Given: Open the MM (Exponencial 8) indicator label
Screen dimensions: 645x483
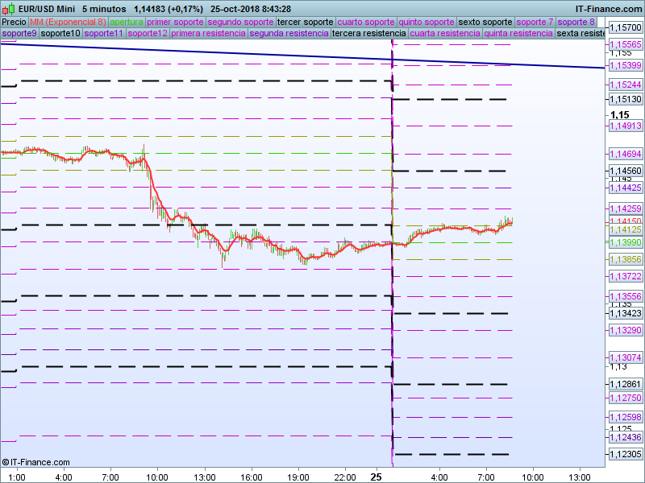Looking at the screenshot, I should 68,22.
